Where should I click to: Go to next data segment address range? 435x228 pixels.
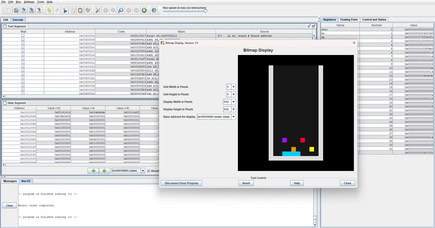[105, 171]
